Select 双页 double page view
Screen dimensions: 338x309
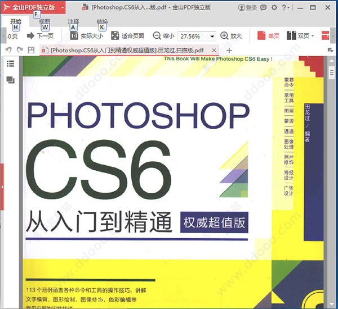pos(297,36)
